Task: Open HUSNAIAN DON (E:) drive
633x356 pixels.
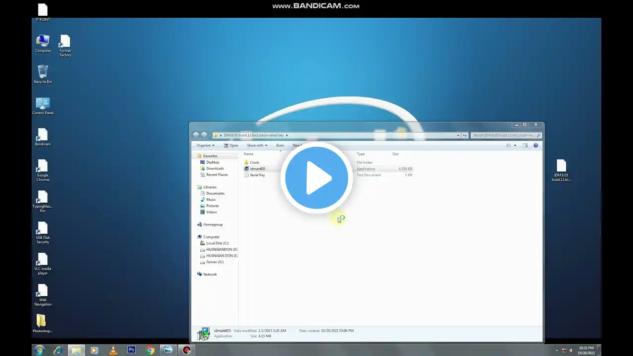Action: 221,256
